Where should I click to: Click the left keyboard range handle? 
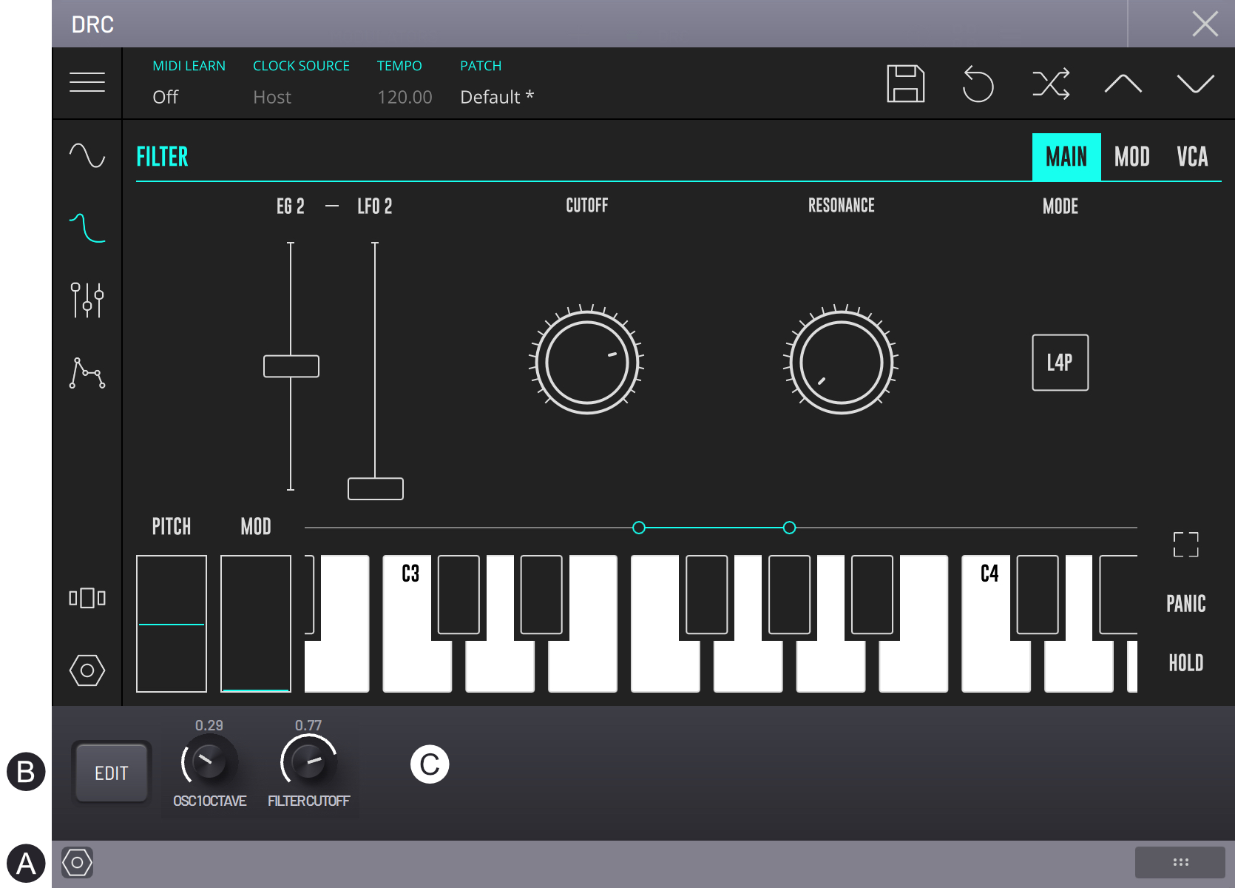639,528
